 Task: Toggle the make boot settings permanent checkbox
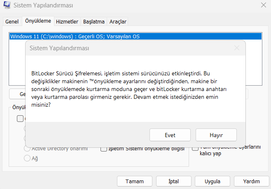coord(196,148)
